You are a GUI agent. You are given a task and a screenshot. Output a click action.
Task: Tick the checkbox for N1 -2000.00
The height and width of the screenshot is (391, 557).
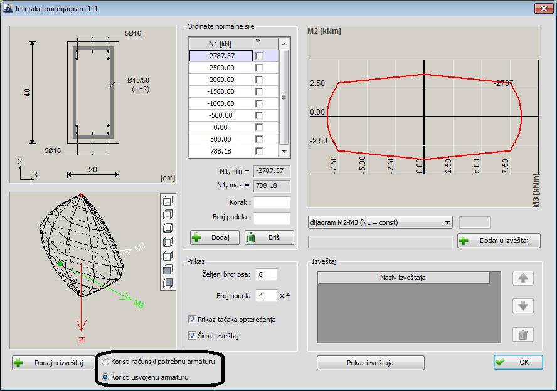259,80
